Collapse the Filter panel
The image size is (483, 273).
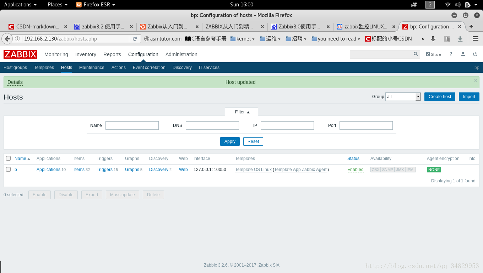tap(241, 112)
